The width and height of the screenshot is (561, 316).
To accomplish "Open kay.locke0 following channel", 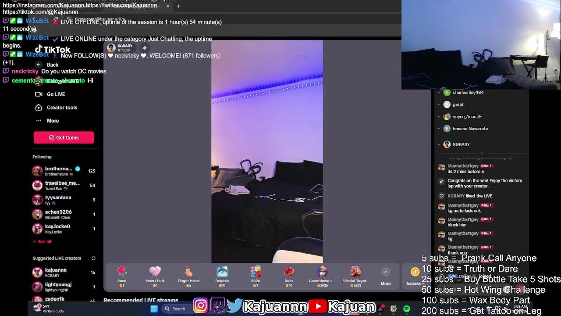I will click(x=64, y=229).
